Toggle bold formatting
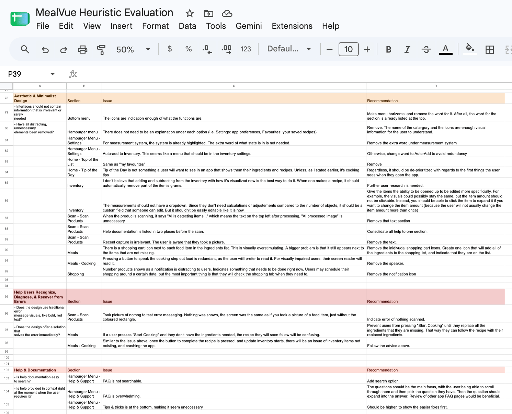512x414 pixels. [x=389, y=49]
